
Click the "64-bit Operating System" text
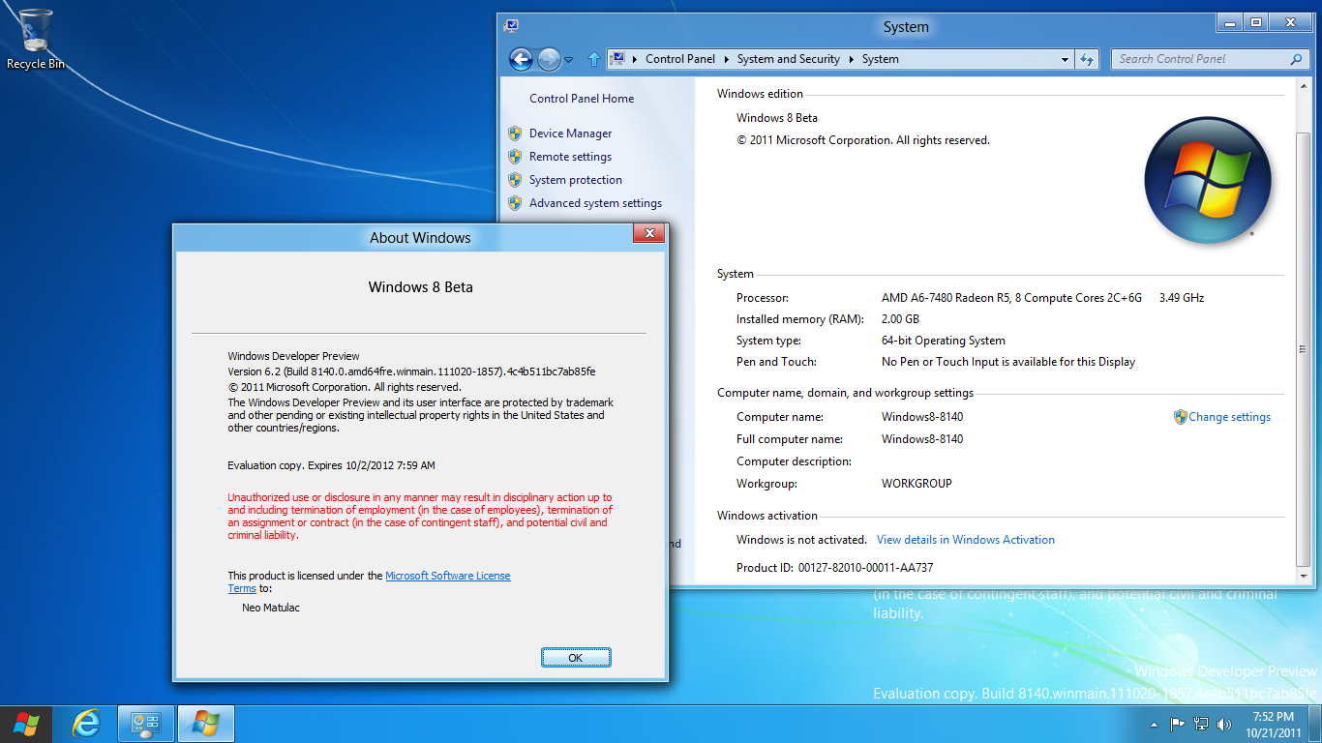point(944,341)
